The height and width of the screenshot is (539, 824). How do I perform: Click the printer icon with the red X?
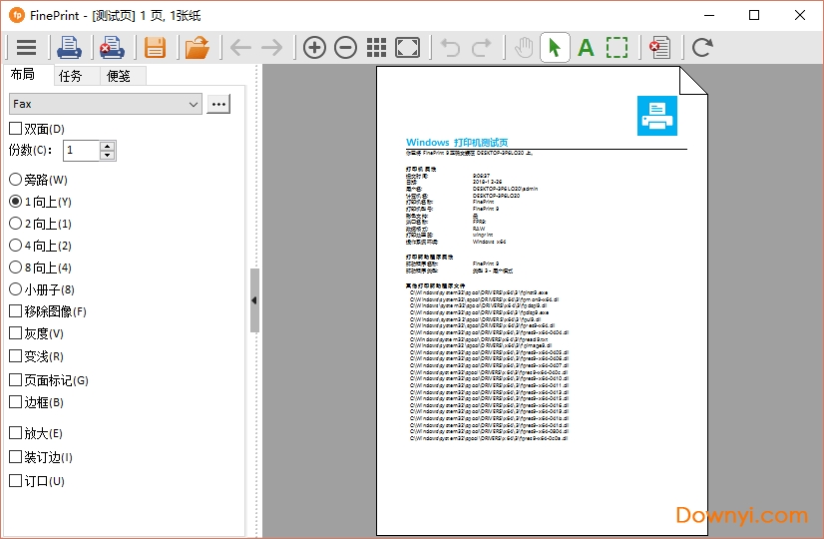(112, 47)
